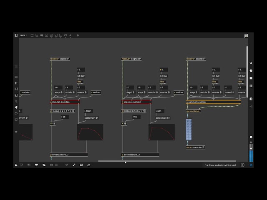
Task: Open the camera snapshots icon
Action: (x=251, y=99)
